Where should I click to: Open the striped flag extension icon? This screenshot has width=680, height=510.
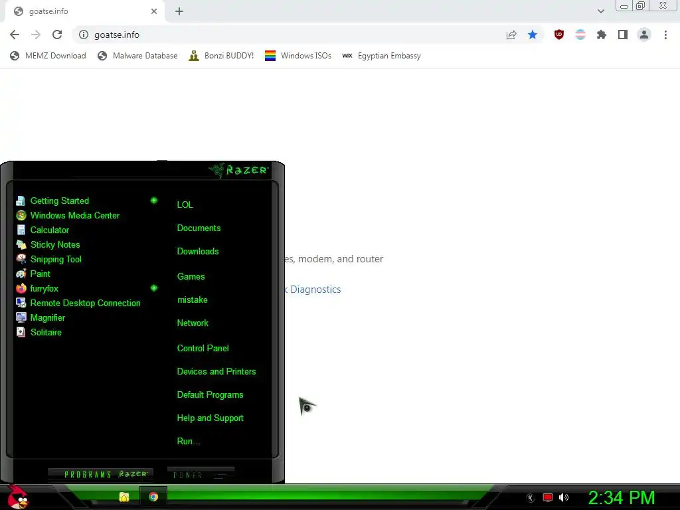pos(580,35)
